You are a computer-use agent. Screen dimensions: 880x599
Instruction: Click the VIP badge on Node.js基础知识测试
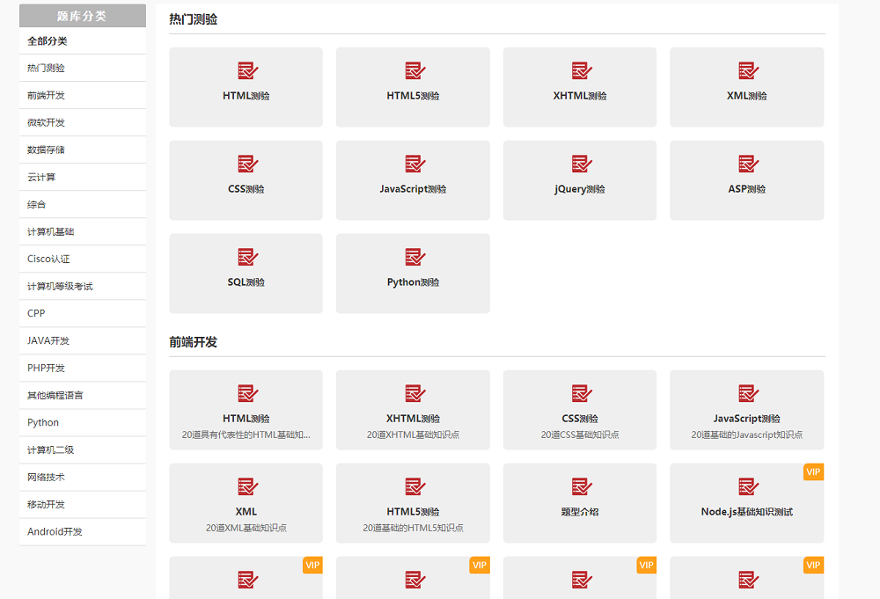[813, 472]
